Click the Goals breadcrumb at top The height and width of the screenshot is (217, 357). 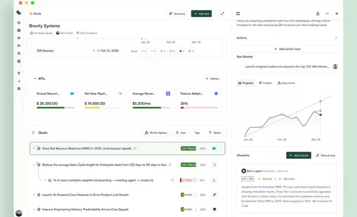coord(35,14)
